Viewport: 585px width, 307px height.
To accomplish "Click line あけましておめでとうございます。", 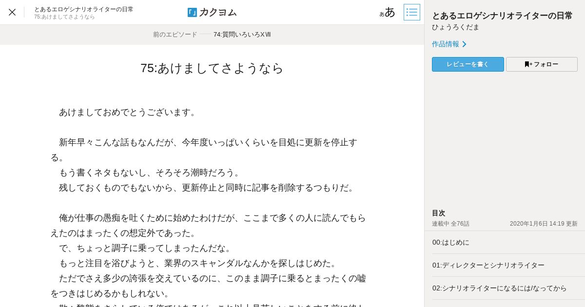I will tap(127, 112).
